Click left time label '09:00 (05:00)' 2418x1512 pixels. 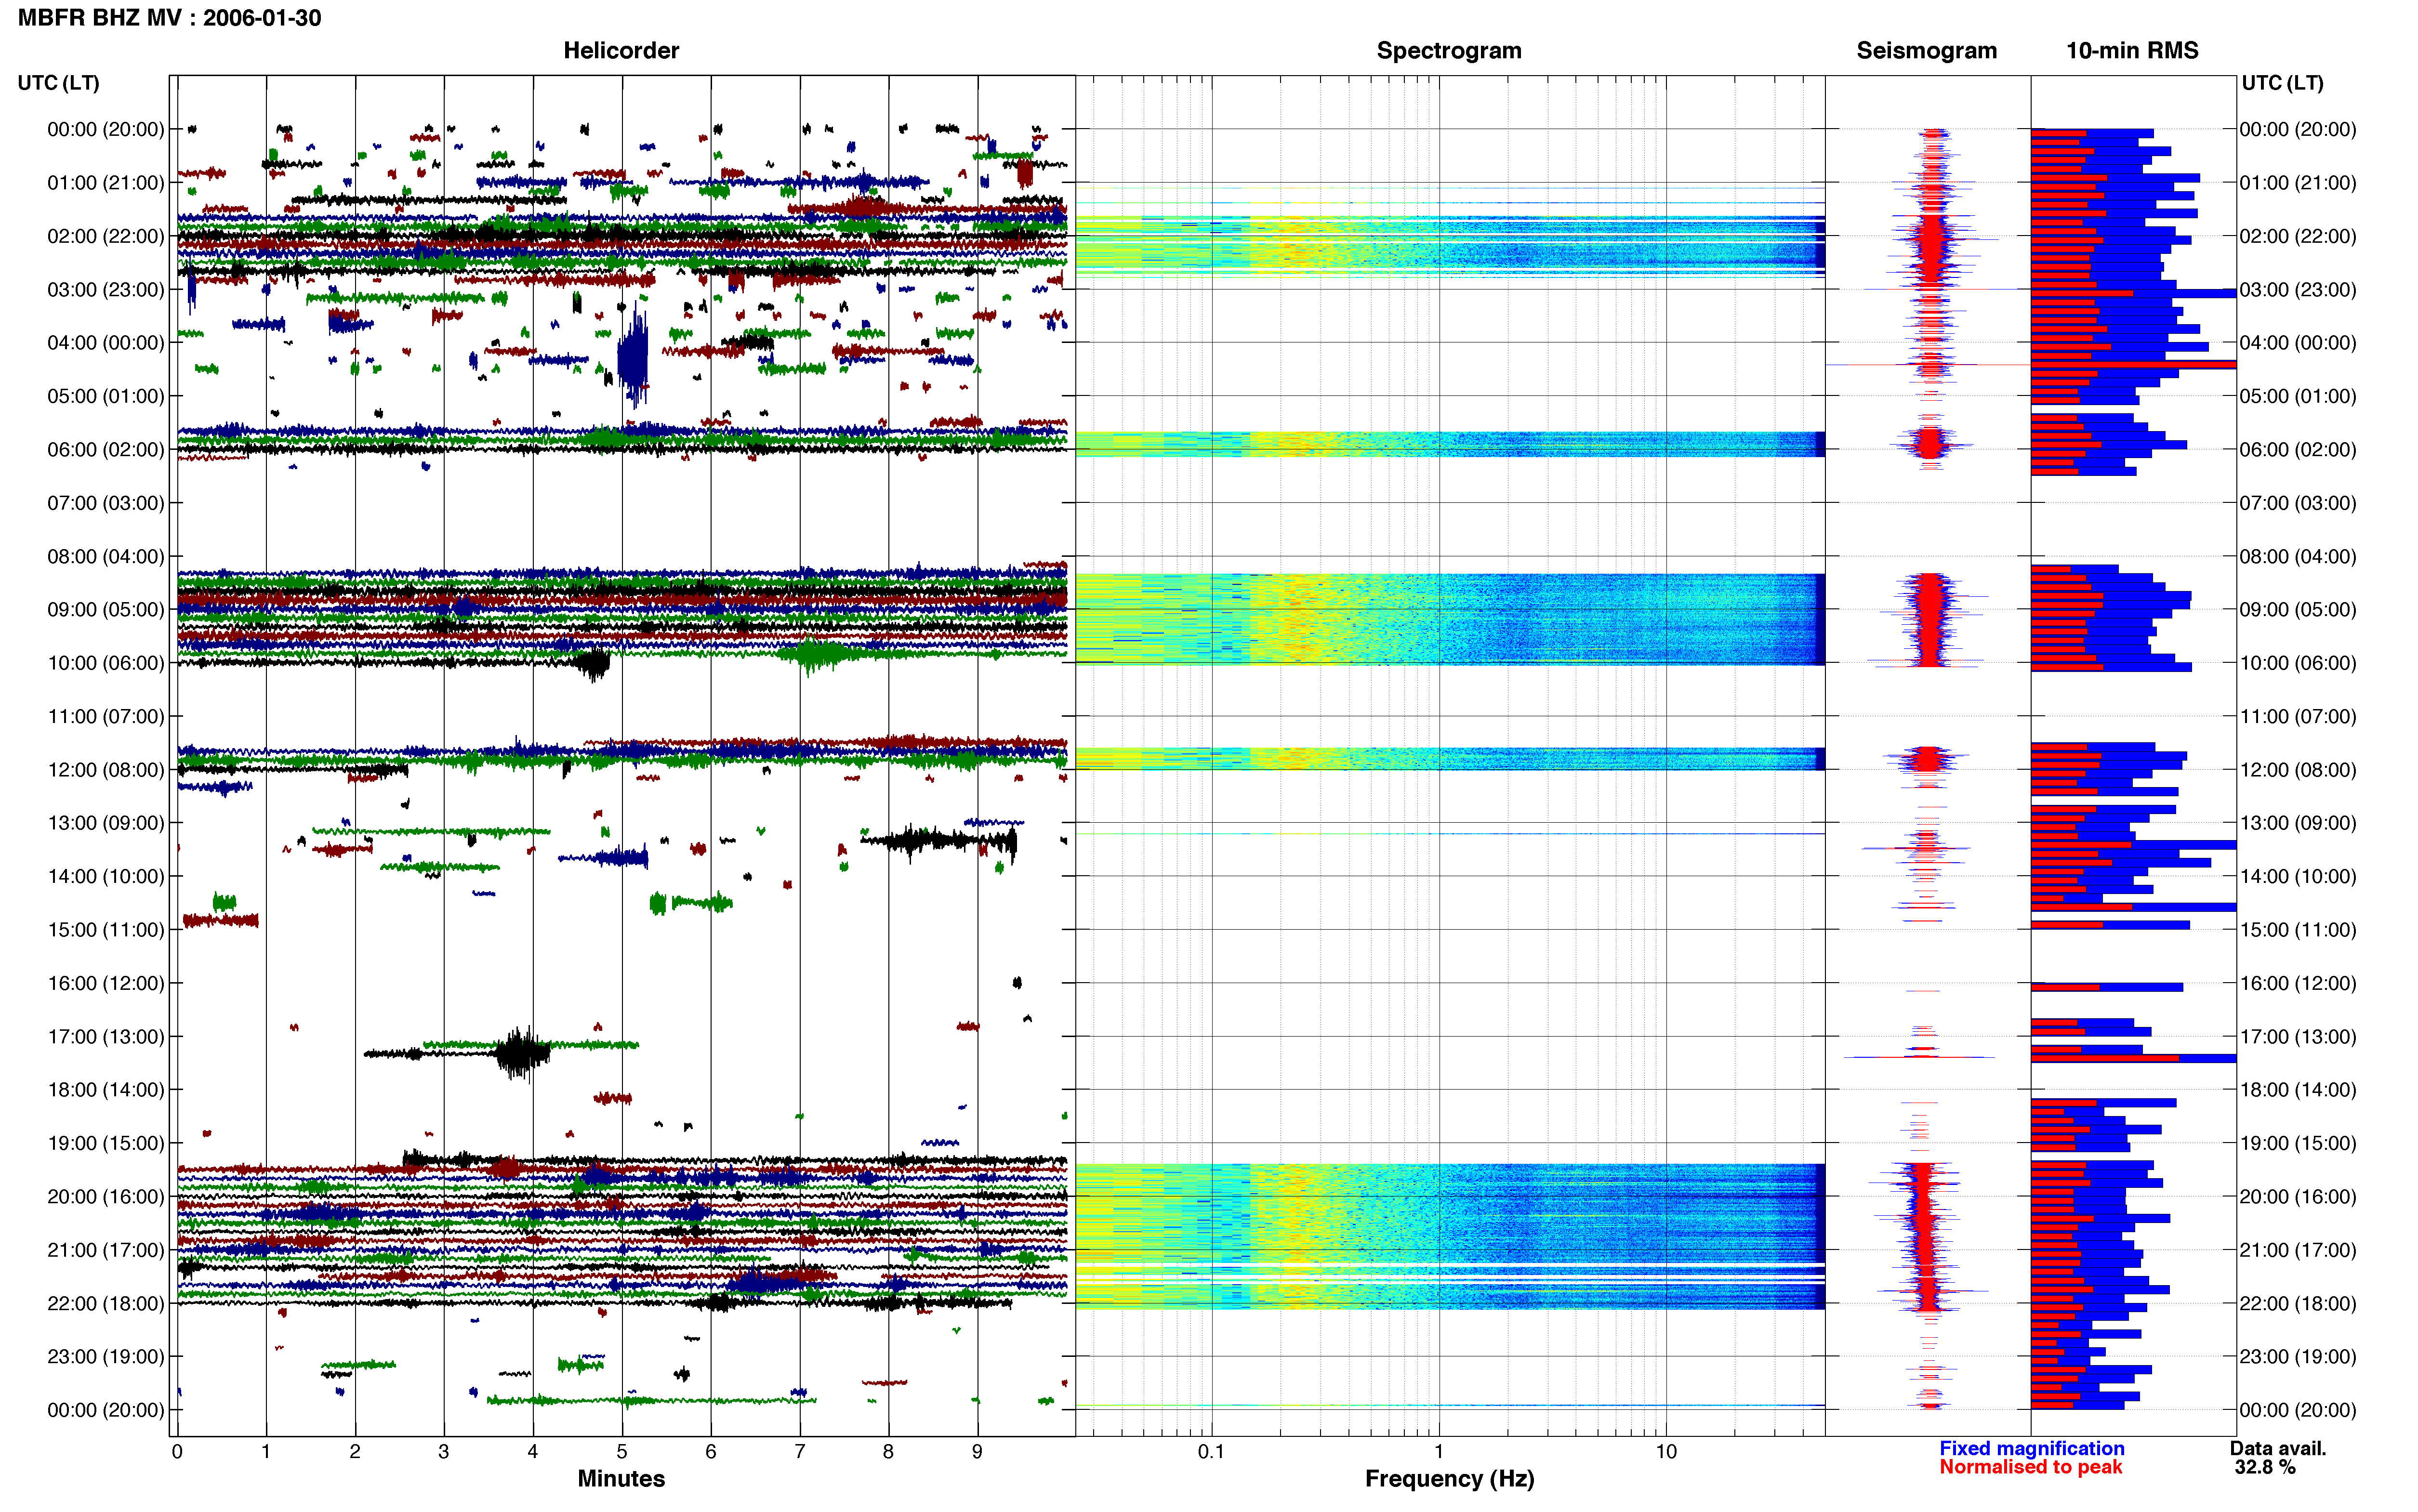106,610
